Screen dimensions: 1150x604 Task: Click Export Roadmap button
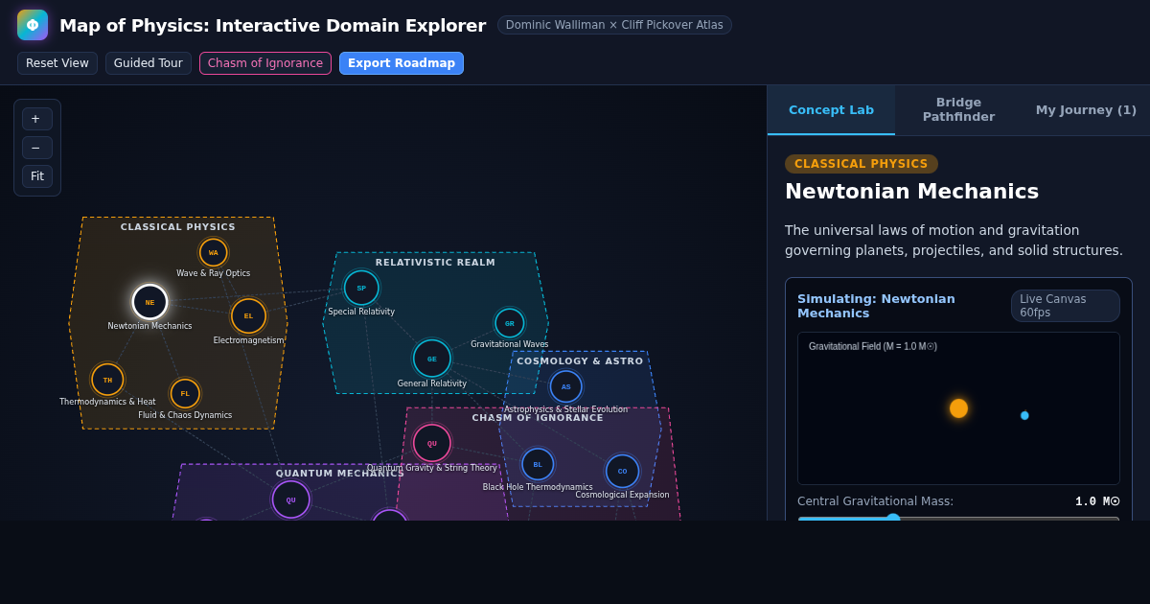tap(402, 63)
